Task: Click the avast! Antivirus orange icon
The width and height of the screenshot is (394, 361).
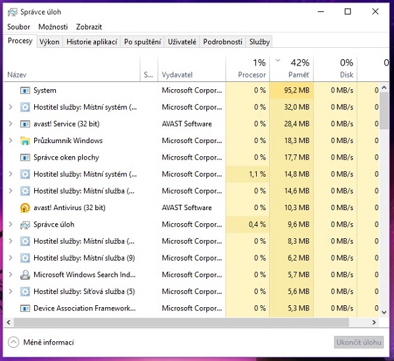Action: click(x=25, y=207)
